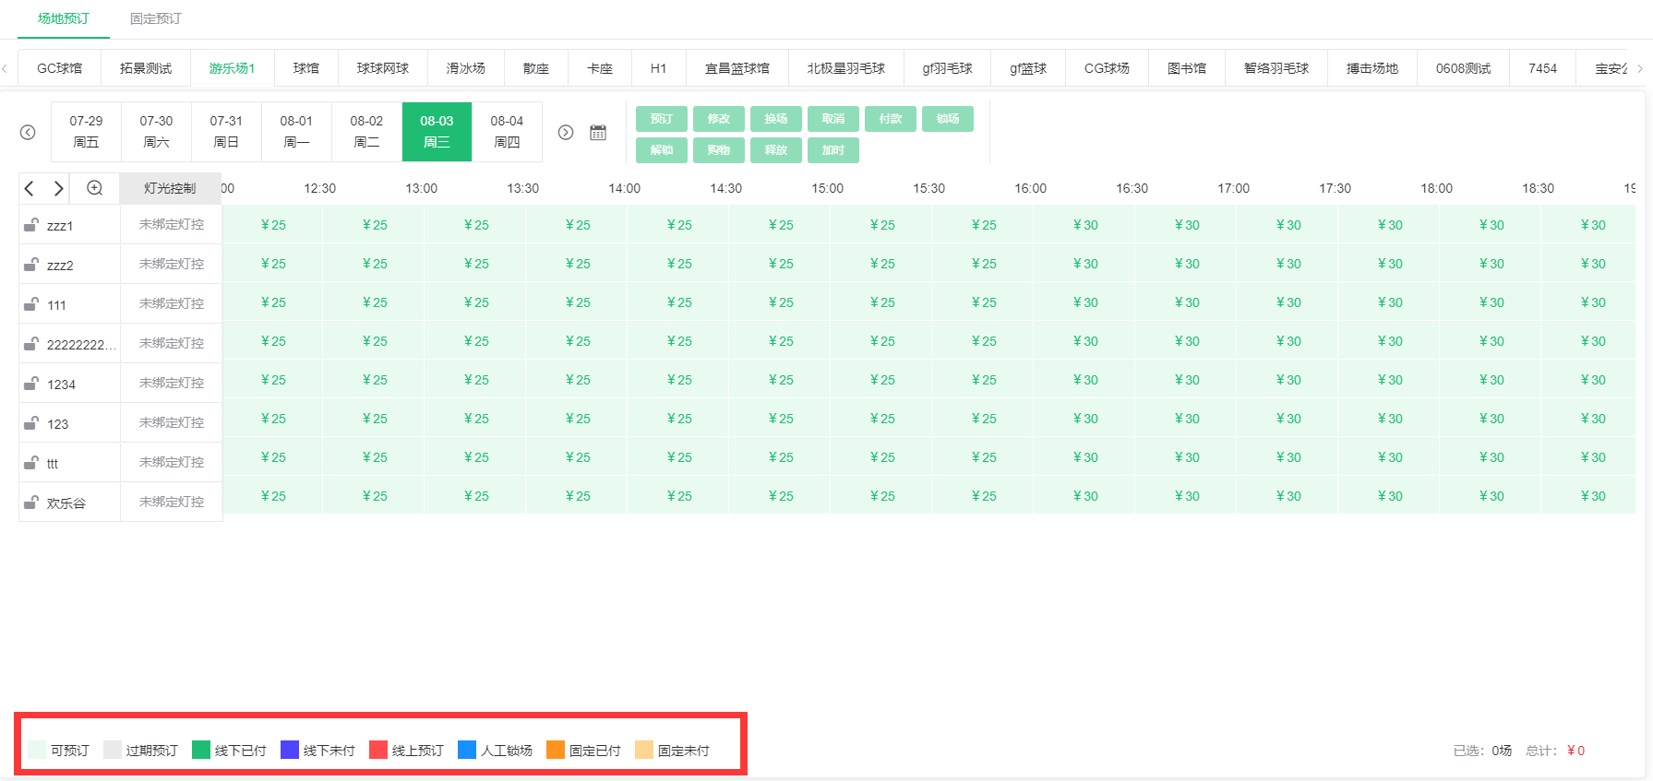The image size is (1653, 781).
Task: Click the magnifier zoom-in icon
Action: [x=94, y=188]
